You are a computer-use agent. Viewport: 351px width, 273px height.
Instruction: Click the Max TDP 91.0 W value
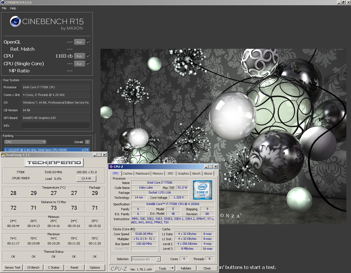tap(182, 187)
